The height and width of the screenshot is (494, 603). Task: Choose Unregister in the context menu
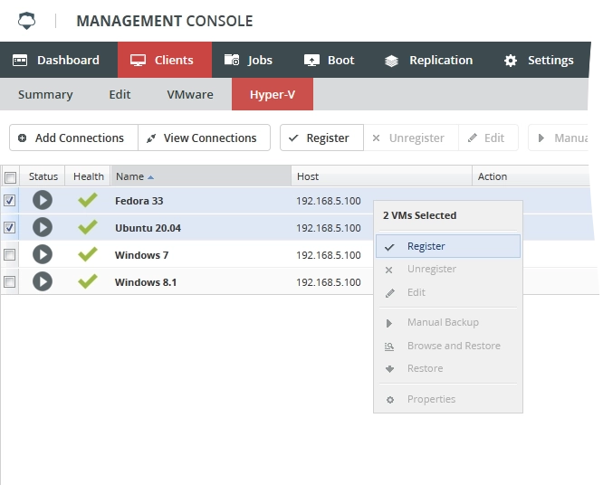pos(448,269)
